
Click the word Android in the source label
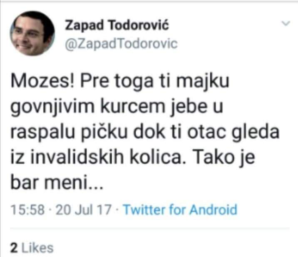[214, 210]
